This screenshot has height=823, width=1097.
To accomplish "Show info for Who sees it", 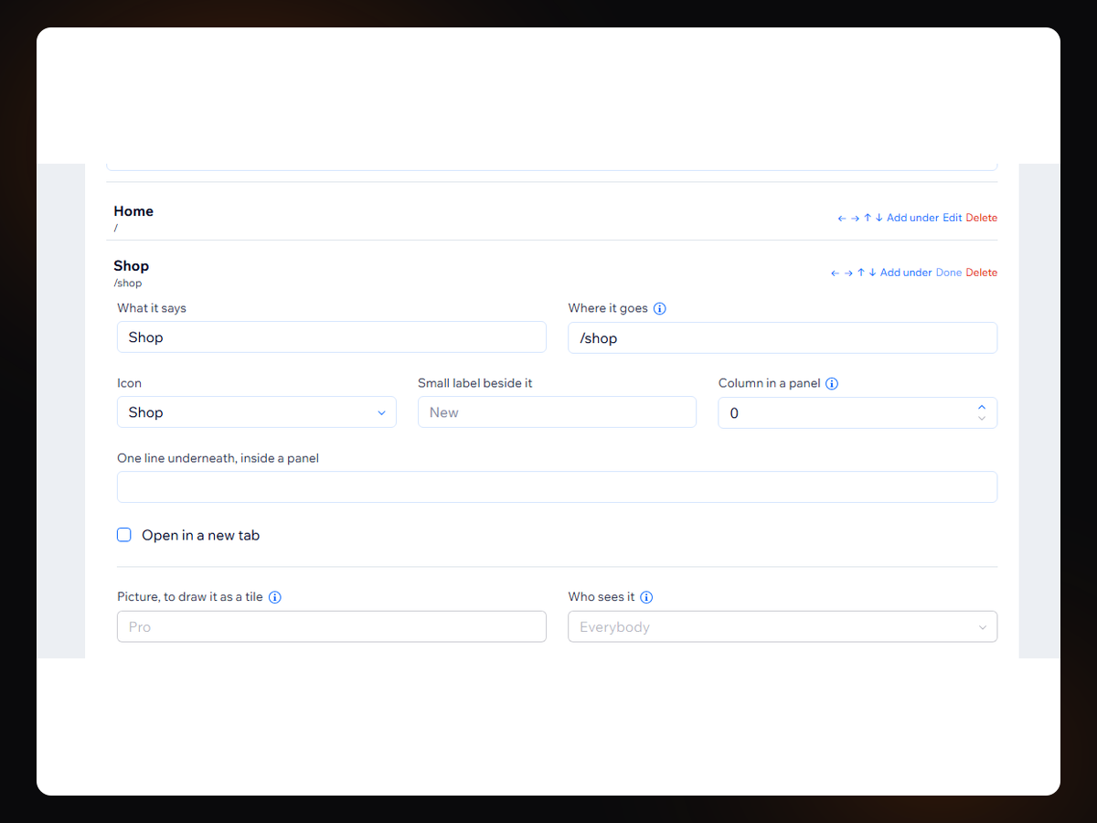I will tap(646, 597).
